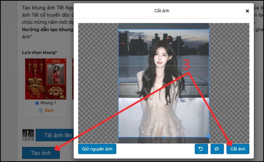Click the Cắt ảnh dialog title text
Viewport: 264px width, 162px height.
162,11
